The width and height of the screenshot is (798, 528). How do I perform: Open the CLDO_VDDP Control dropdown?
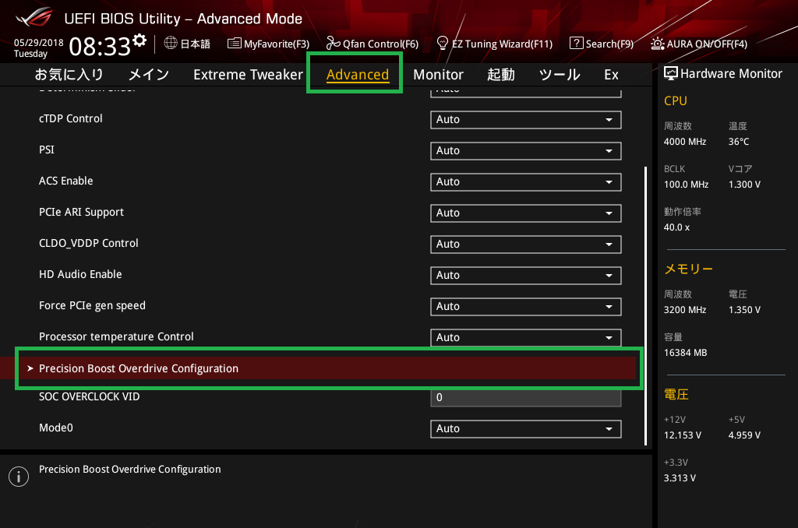click(526, 245)
